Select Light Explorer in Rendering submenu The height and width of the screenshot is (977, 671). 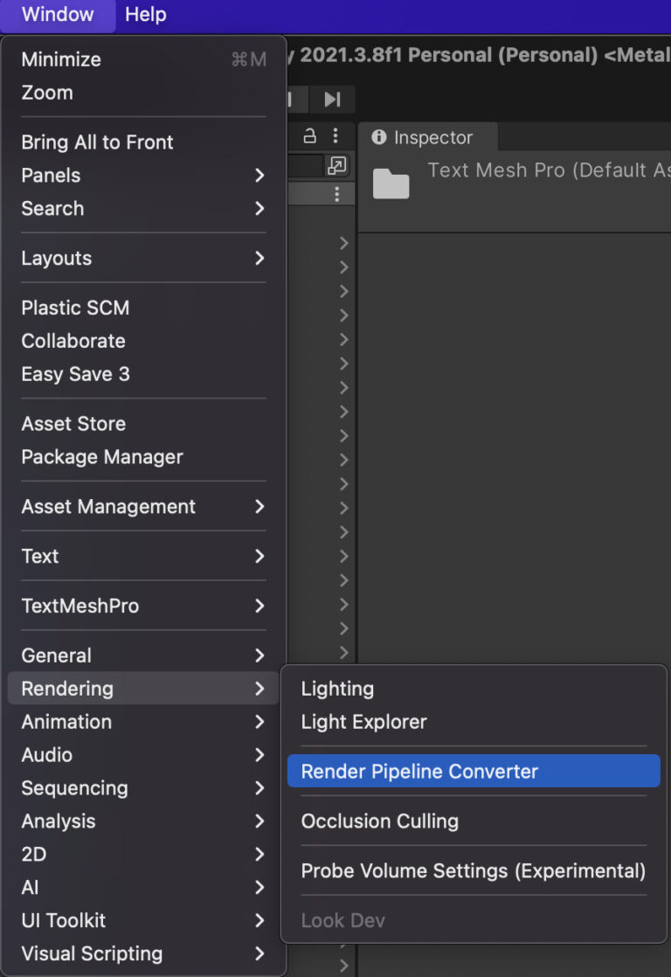tap(363, 722)
